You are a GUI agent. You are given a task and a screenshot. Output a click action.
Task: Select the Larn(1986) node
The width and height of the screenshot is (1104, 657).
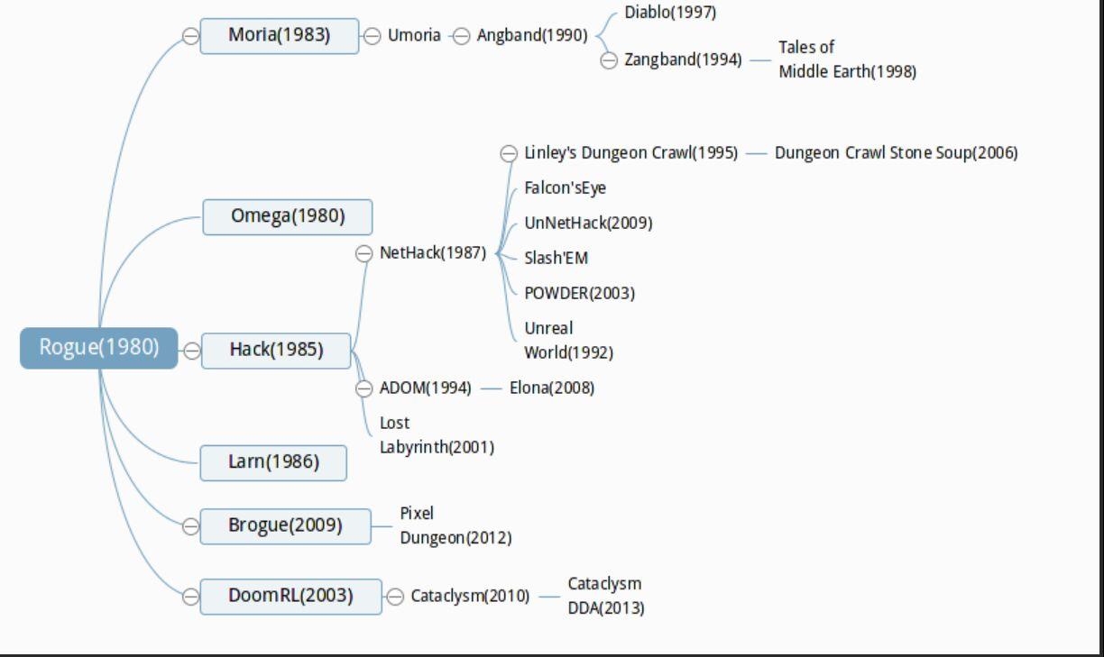pos(273,462)
